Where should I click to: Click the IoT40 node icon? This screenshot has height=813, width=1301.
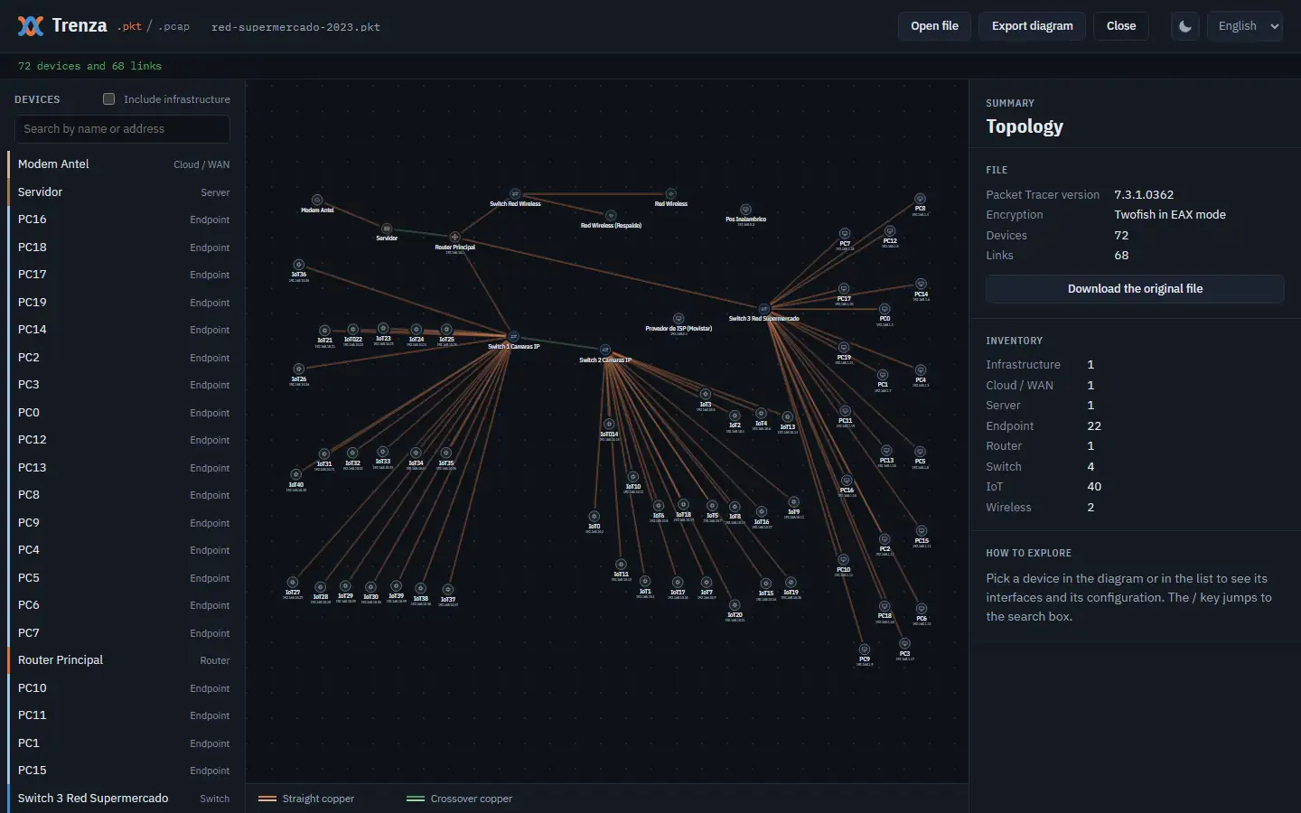(295, 475)
